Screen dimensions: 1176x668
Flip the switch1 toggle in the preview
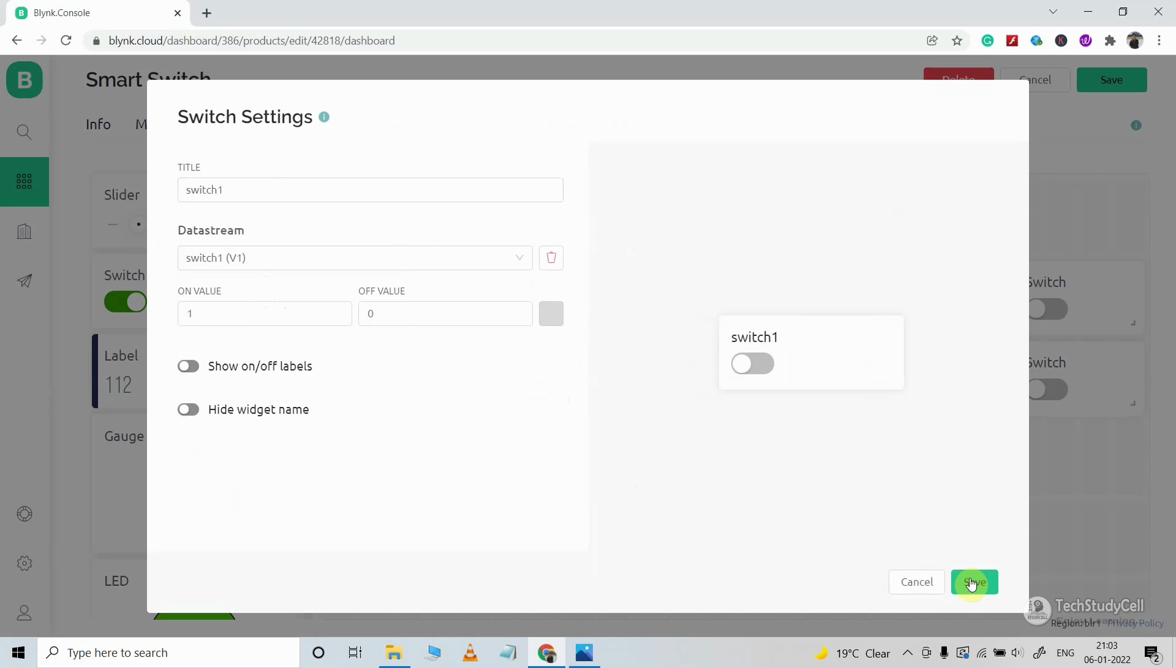753,363
